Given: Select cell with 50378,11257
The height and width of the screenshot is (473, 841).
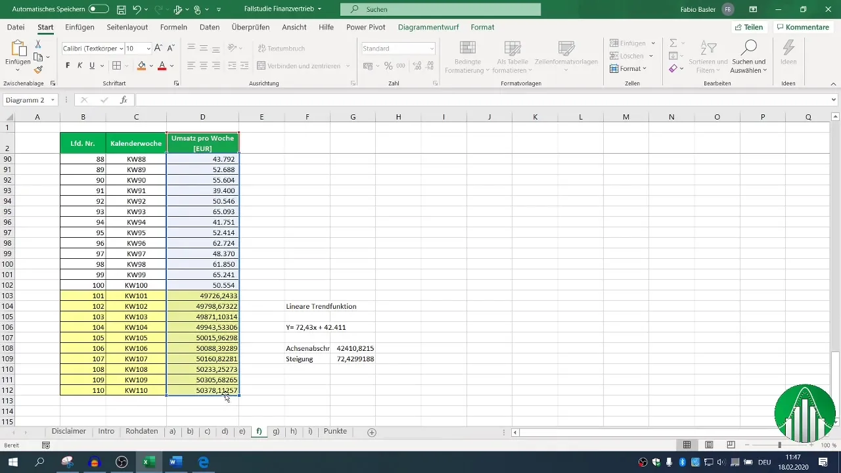Looking at the screenshot, I should 202,390.
